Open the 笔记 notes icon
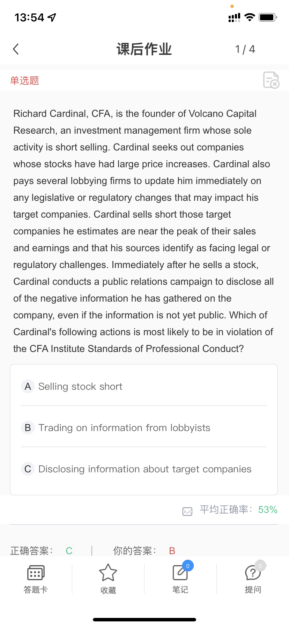This screenshot has height=627, width=289. (180, 573)
